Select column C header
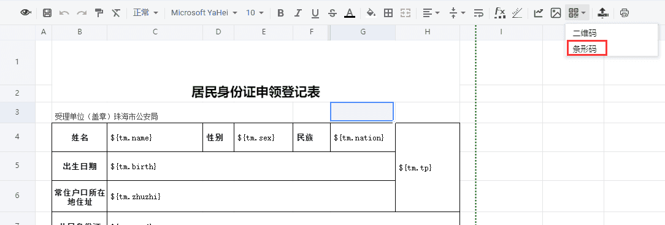The image size is (665, 225). click(x=155, y=32)
